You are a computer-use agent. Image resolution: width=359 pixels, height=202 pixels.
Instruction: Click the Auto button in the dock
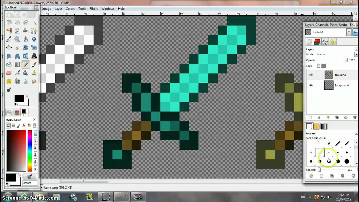pyautogui.click(x=355, y=32)
